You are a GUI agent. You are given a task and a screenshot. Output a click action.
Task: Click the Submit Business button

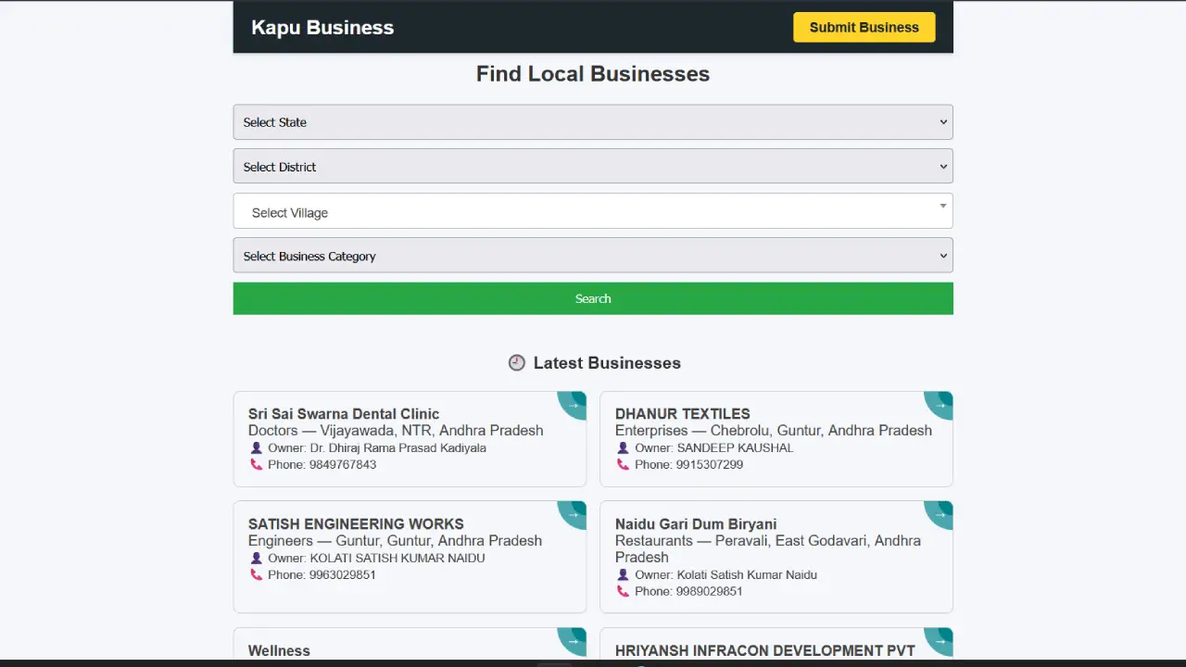[864, 27]
